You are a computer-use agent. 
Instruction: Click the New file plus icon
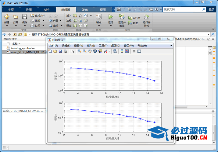click(x=7, y=17)
